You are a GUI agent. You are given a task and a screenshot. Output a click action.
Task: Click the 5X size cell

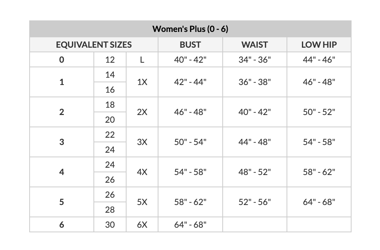(x=142, y=202)
